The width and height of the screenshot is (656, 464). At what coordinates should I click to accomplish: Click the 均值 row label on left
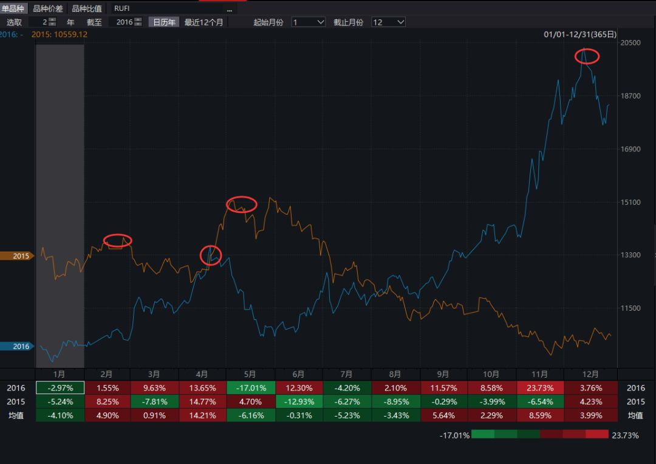pyautogui.click(x=17, y=415)
